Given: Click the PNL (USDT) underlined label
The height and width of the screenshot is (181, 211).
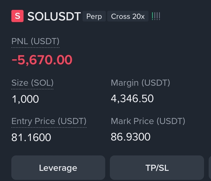Looking at the screenshot, I should 35,42.
